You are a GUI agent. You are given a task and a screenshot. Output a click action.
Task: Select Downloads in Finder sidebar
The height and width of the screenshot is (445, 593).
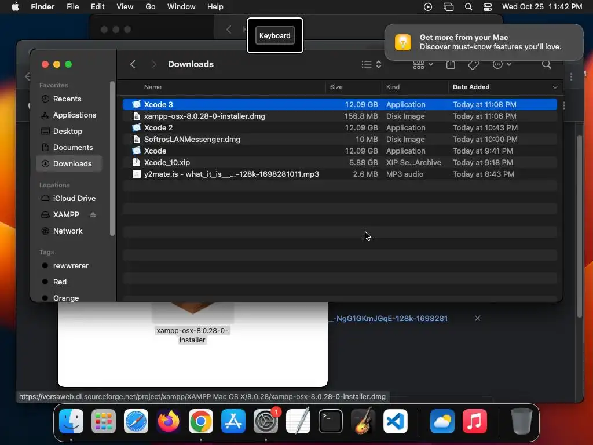coord(69,164)
